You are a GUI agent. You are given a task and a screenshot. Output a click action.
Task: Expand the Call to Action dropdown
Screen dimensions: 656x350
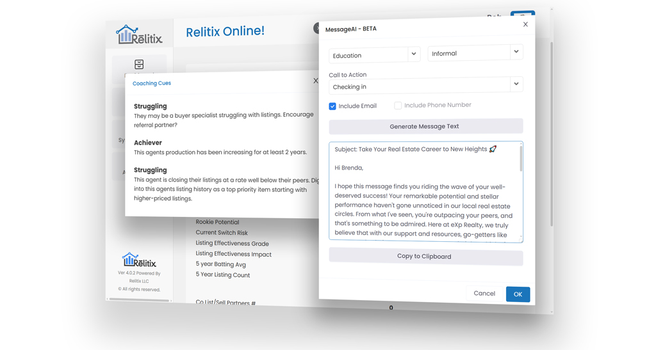[426, 86]
